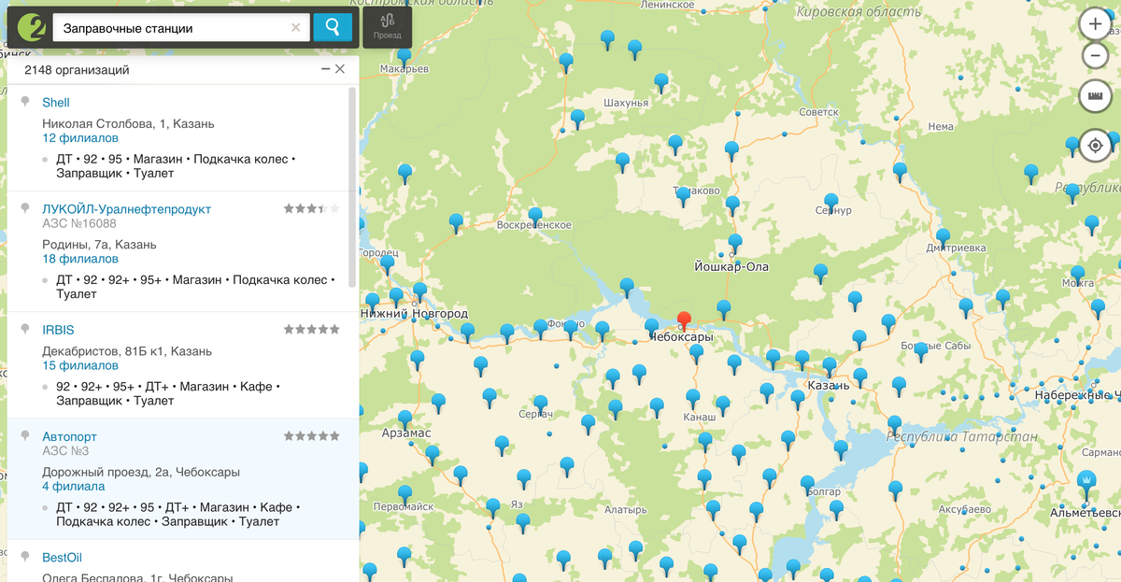Click the results list scrollbar
This screenshot has height=582, width=1121.
pyautogui.click(x=352, y=187)
